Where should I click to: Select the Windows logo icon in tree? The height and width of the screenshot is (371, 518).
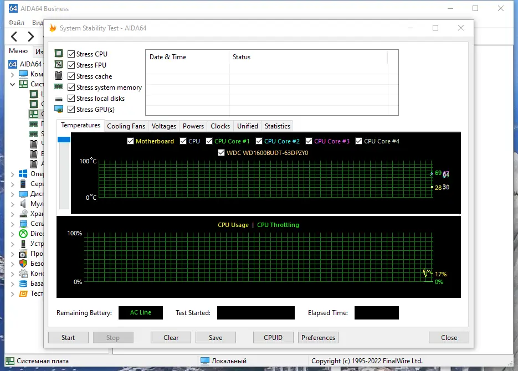point(23,174)
